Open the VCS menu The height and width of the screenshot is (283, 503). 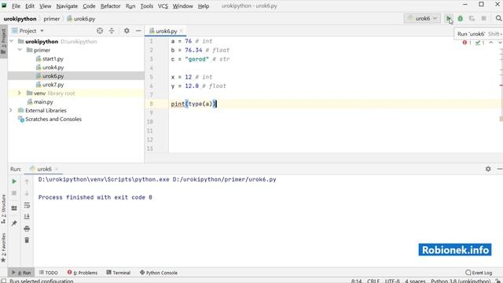pos(163,6)
